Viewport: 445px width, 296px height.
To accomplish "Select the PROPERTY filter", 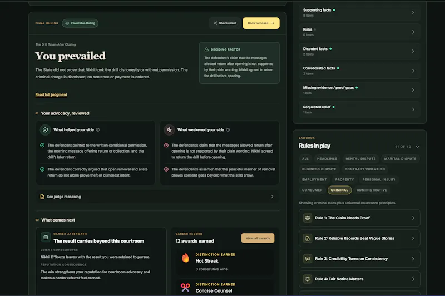I will tap(344, 179).
